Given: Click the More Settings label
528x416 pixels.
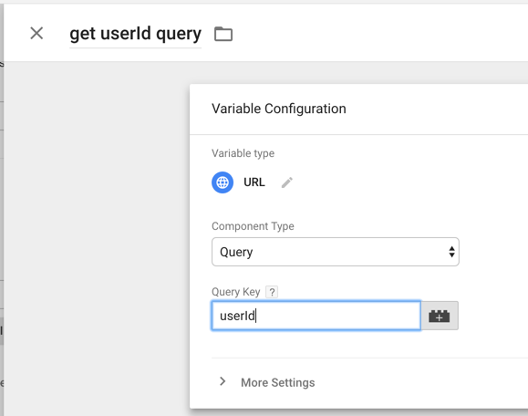Looking at the screenshot, I should (x=278, y=382).
